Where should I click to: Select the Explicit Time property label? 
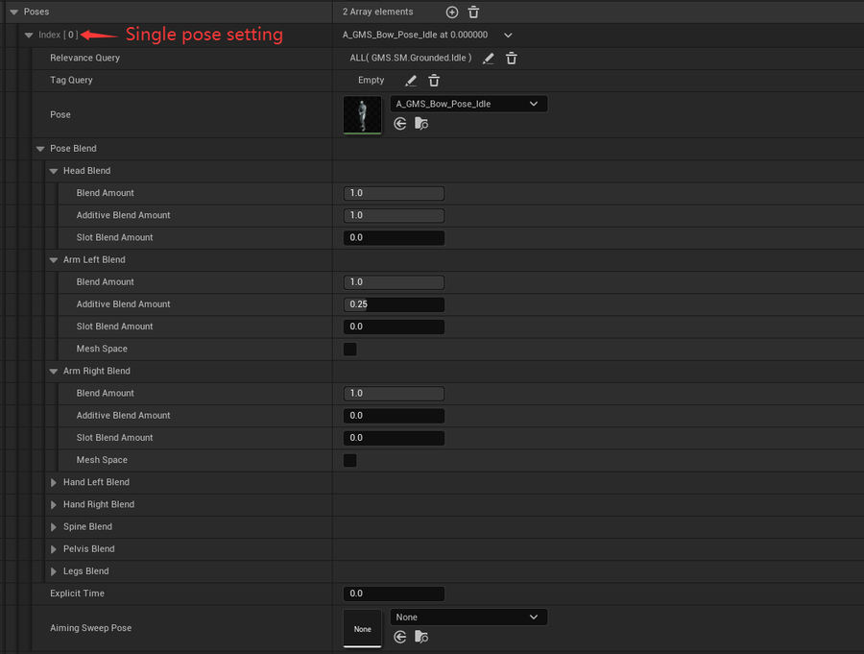click(x=77, y=593)
